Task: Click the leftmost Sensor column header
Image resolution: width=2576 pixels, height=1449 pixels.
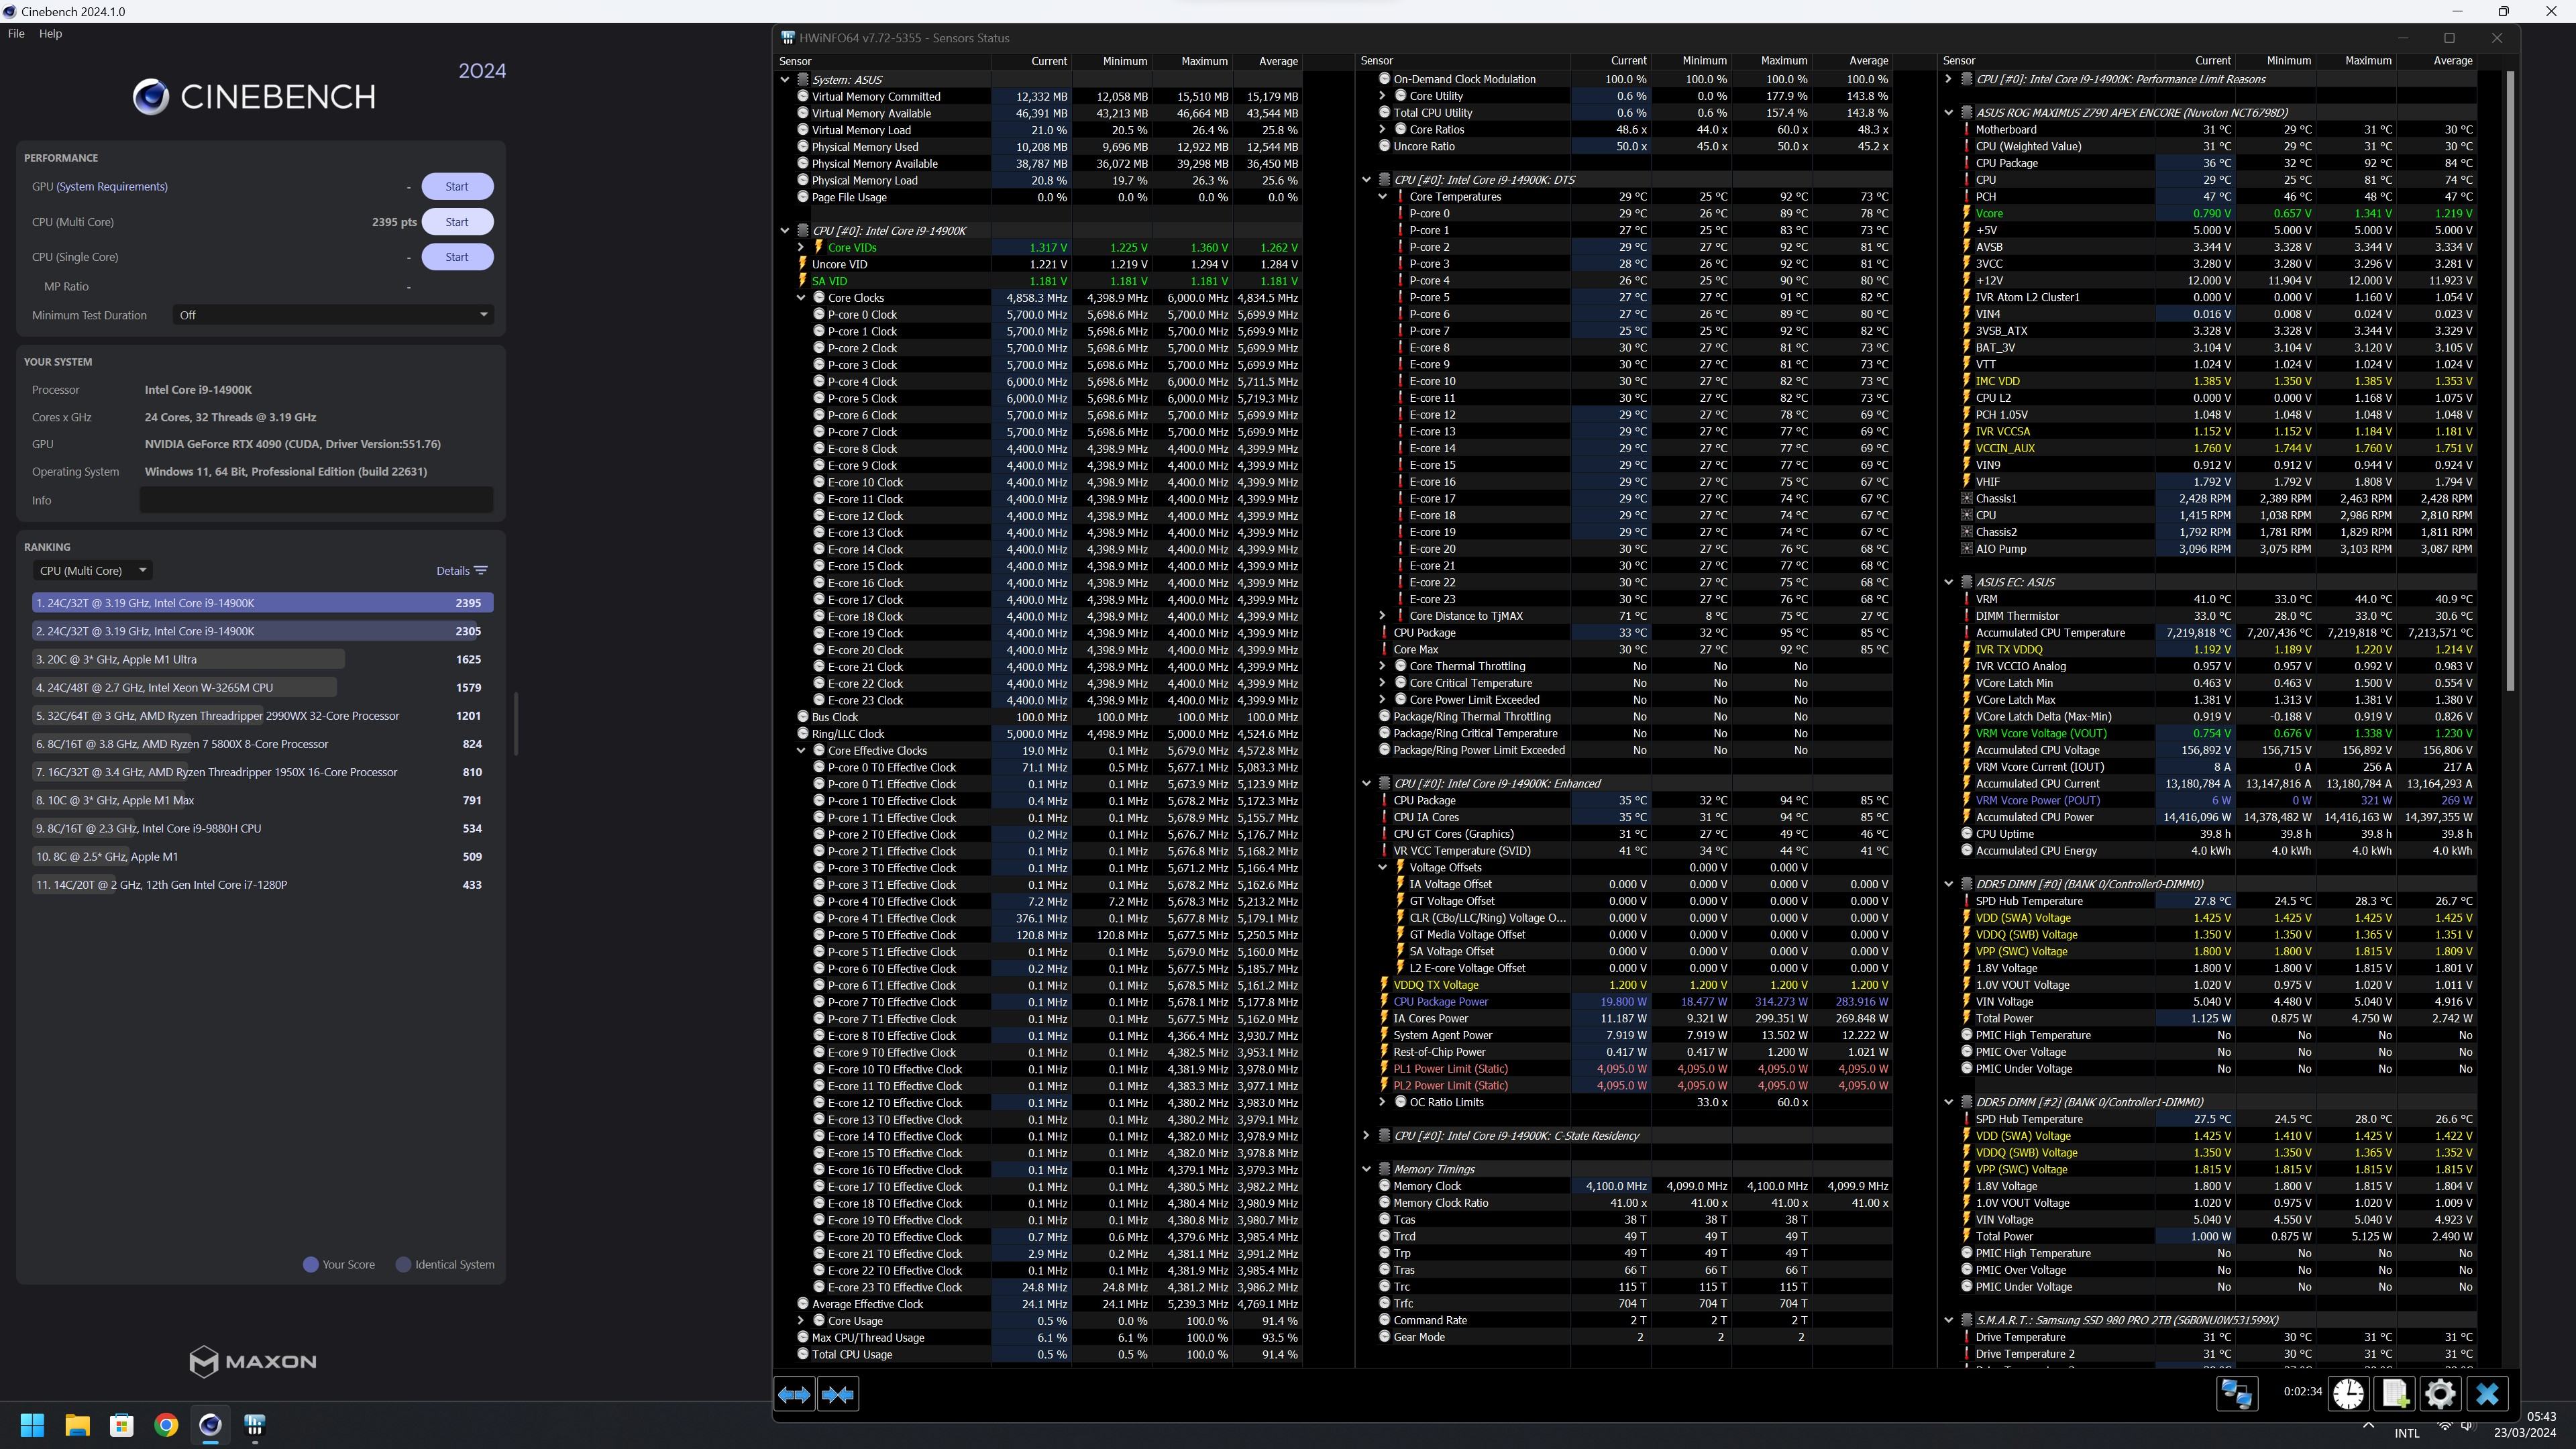Action: click(x=882, y=61)
